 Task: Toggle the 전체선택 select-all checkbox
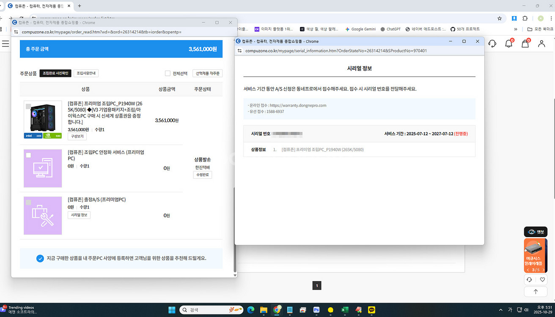coord(168,73)
